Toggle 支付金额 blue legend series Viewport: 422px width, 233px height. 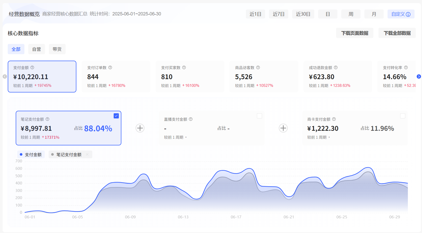(31, 155)
